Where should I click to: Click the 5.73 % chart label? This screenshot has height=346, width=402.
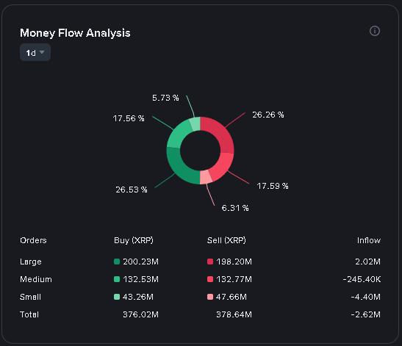click(165, 98)
